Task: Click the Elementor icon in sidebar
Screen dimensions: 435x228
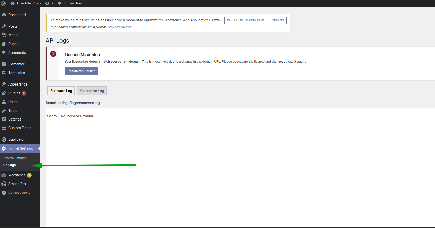Action: tap(4, 64)
